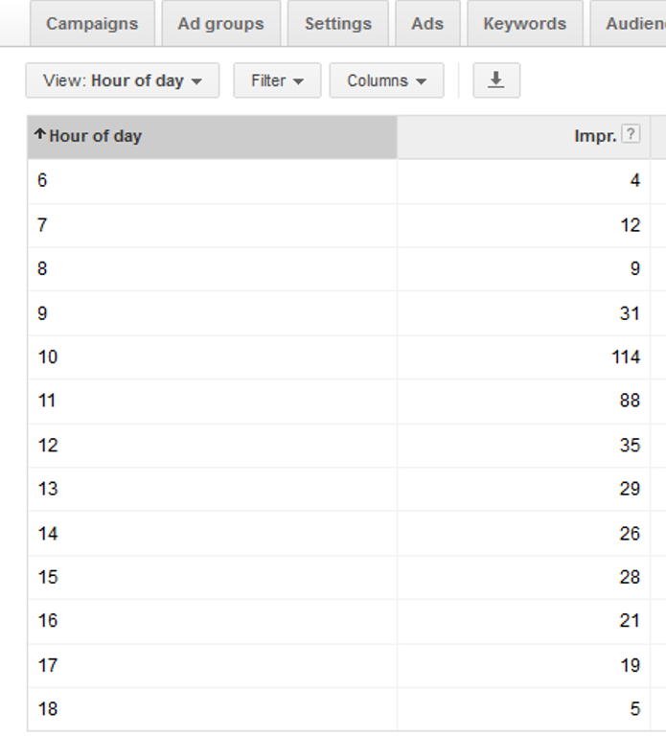Open the Ad groups tab
This screenshot has width=666, height=736.
[221, 23]
